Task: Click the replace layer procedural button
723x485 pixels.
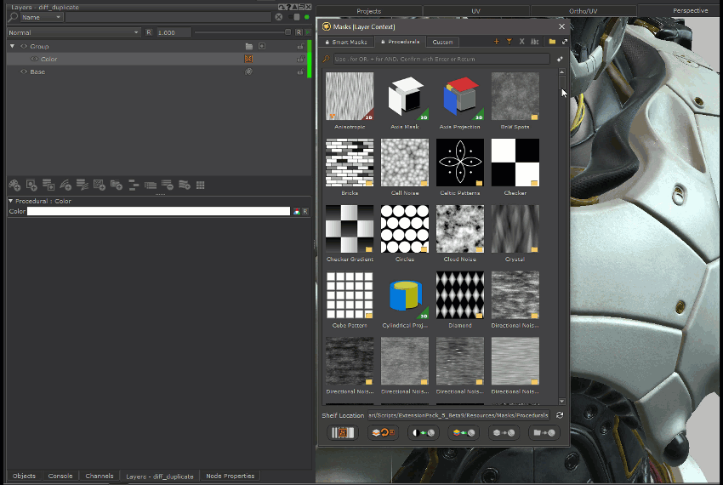Action: pyautogui.click(x=384, y=433)
